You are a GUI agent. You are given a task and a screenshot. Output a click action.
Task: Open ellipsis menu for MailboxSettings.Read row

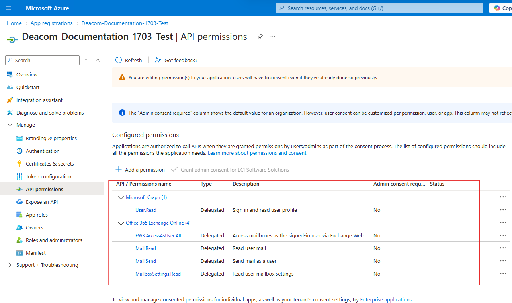(503, 274)
